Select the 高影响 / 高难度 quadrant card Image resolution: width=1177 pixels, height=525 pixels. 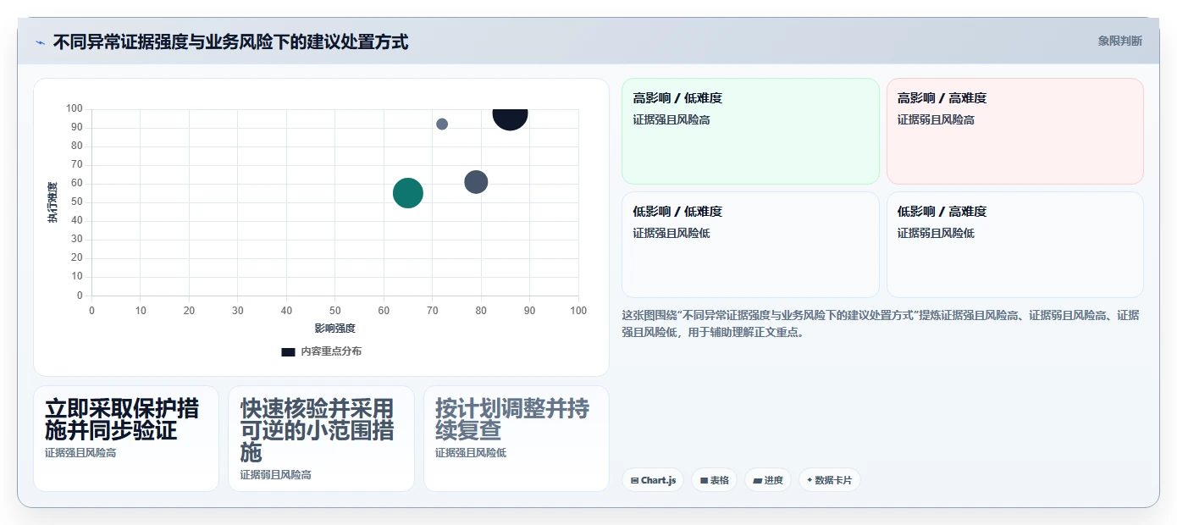1014,131
